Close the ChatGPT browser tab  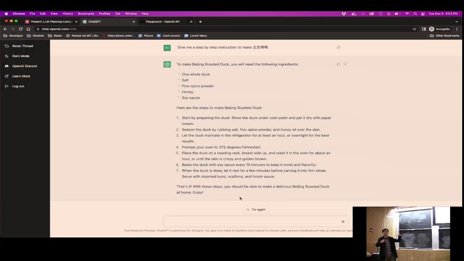[133, 21]
